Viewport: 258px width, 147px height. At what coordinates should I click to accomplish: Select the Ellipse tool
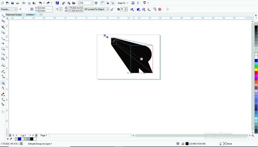pyautogui.click(x=3, y=54)
